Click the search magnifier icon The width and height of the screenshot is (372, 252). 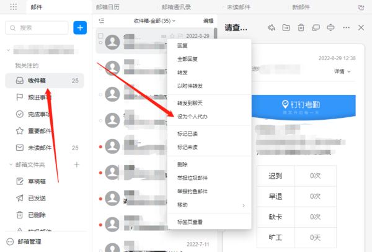click(x=12, y=28)
